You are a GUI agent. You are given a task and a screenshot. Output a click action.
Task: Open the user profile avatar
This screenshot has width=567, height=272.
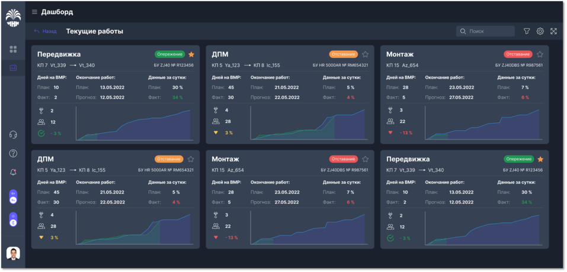pos(13,254)
